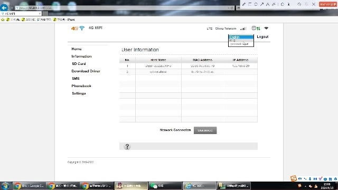Click the No. column header
Screen dimensions: 338x190
click(x=127, y=60)
